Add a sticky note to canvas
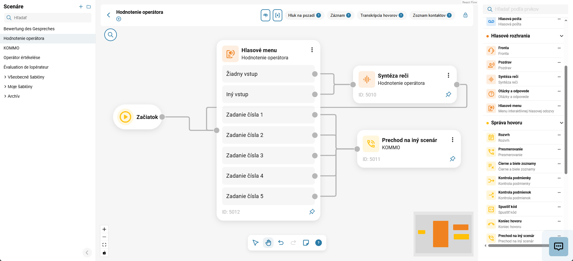Image resolution: width=573 pixels, height=261 pixels. pyautogui.click(x=306, y=243)
